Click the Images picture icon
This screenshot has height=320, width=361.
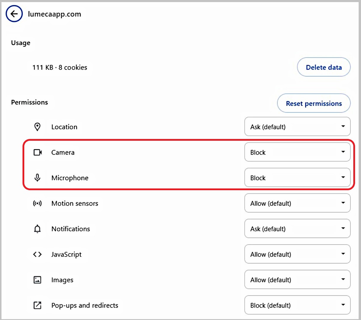pos(37,280)
